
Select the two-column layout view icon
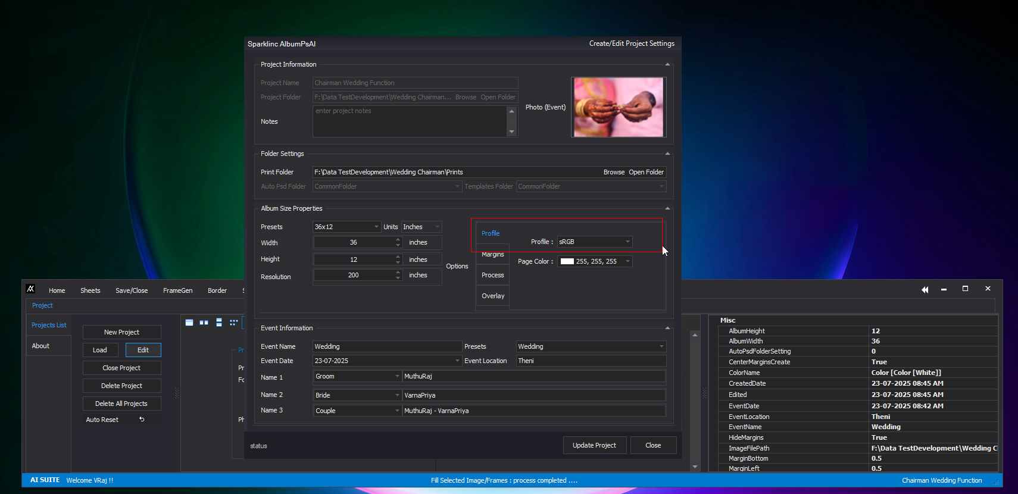point(204,323)
